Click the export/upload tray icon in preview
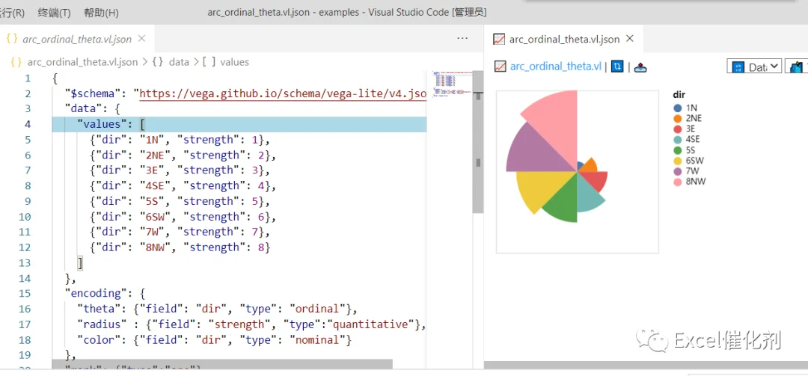808x376 pixels. pos(640,67)
